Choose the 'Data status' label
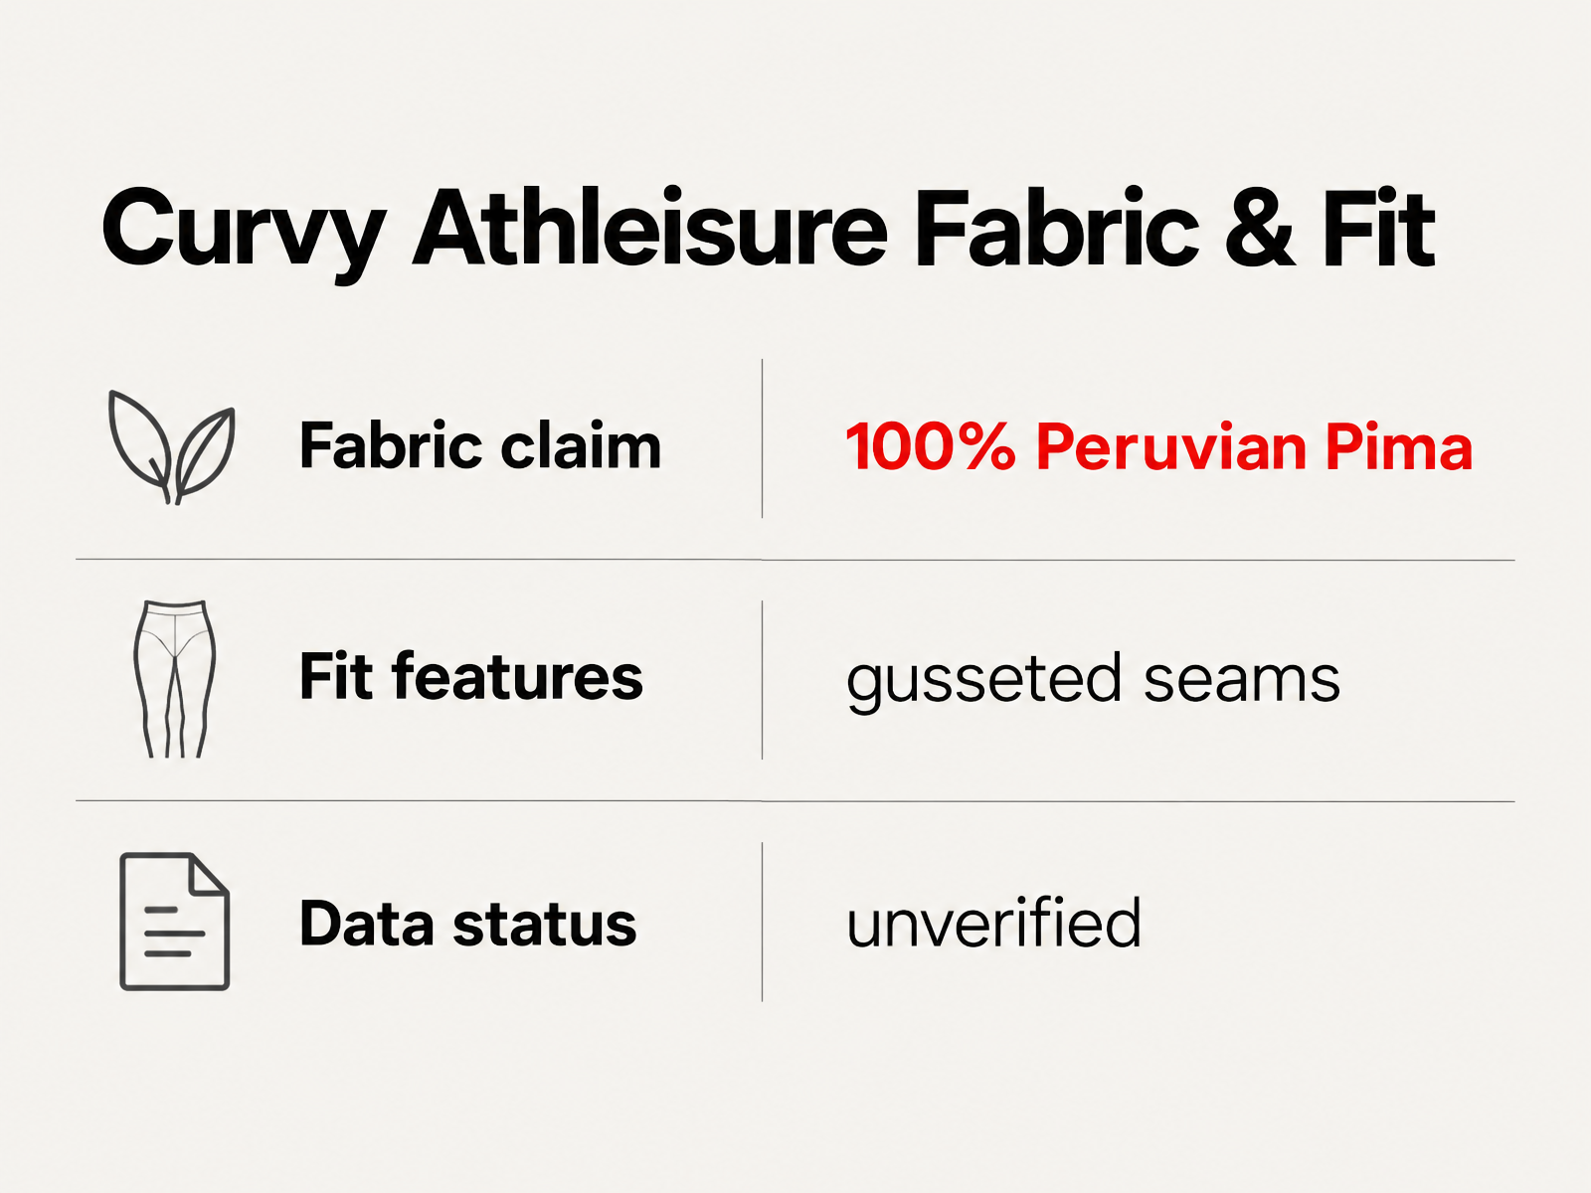Image resolution: width=1591 pixels, height=1193 pixels. point(468,924)
